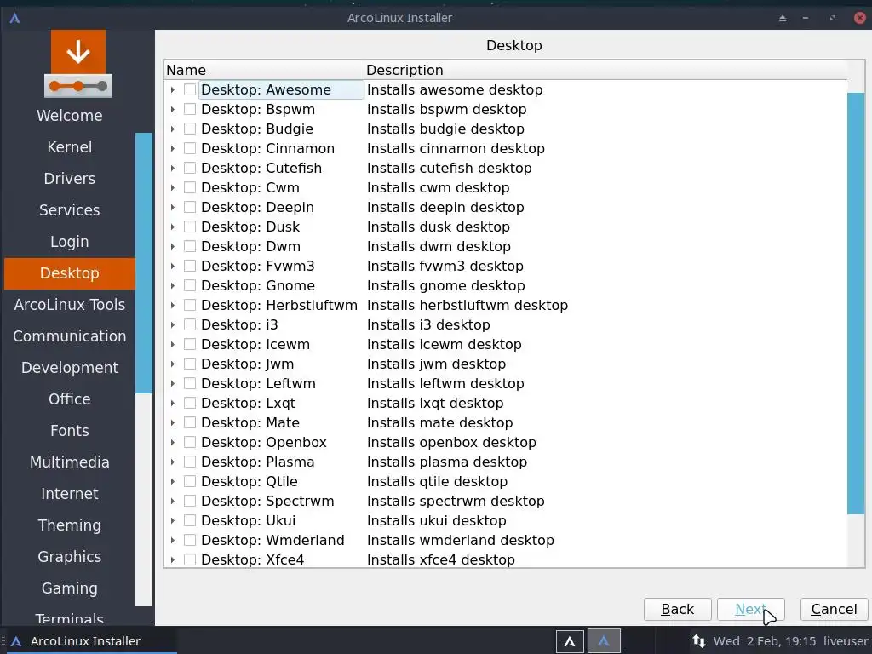Select the text Installs jwm desktop

tap(436, 364)
